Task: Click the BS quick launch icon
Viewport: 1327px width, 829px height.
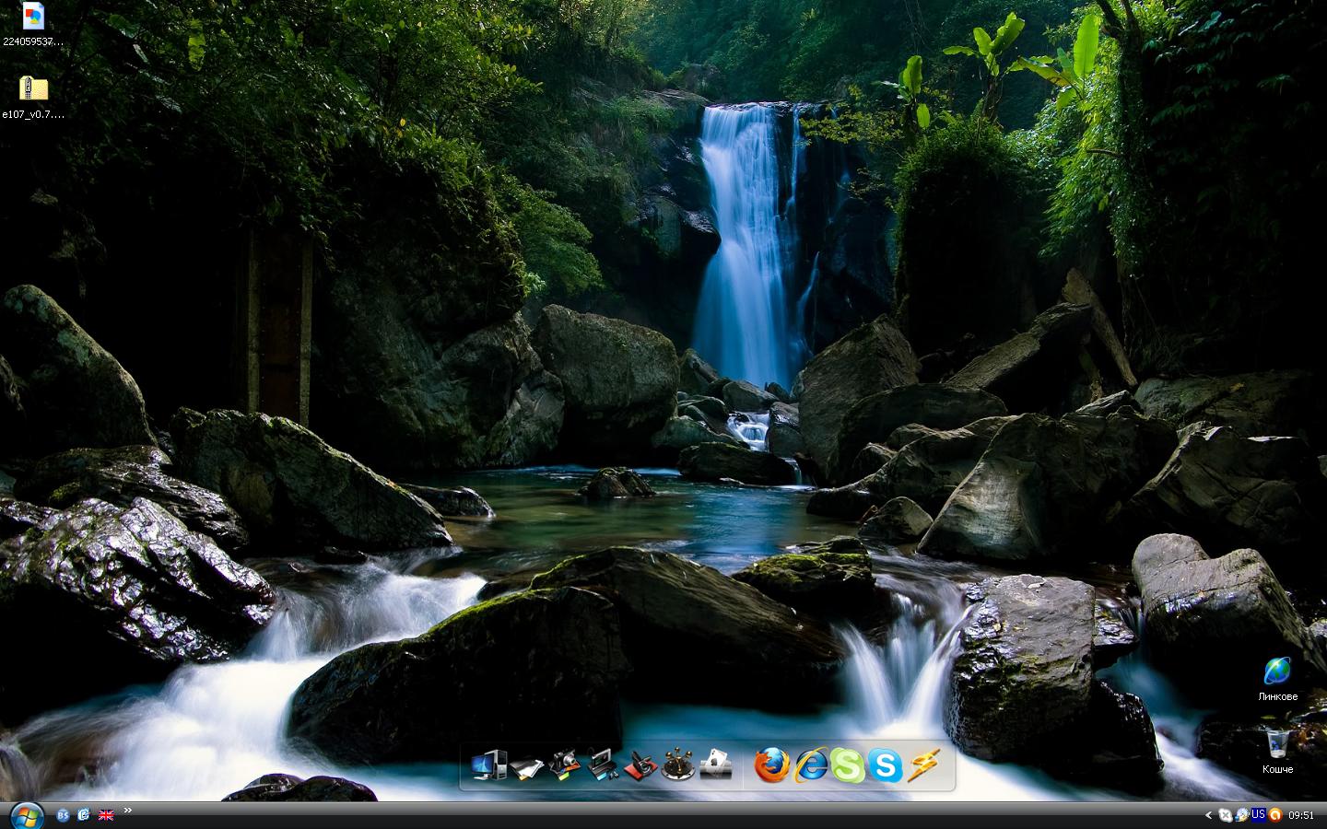Action: click(x=63, y=815)
